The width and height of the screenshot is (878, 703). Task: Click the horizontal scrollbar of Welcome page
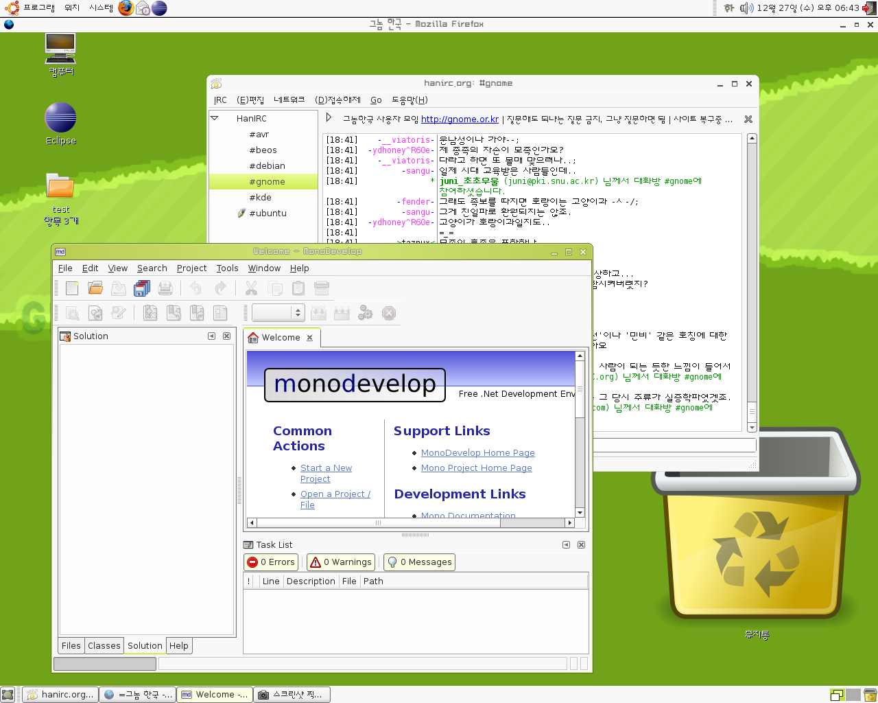point(410,523)
